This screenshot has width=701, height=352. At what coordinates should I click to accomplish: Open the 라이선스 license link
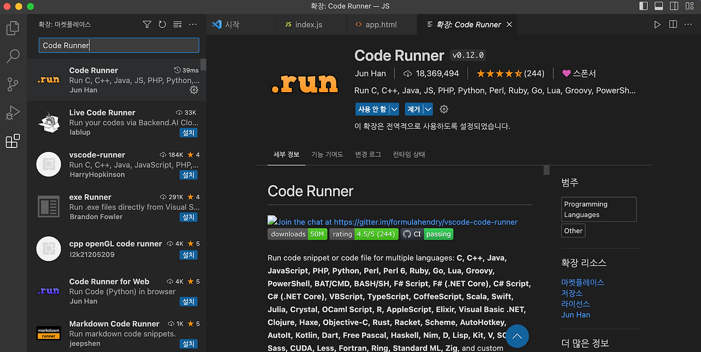coord(576,304)
